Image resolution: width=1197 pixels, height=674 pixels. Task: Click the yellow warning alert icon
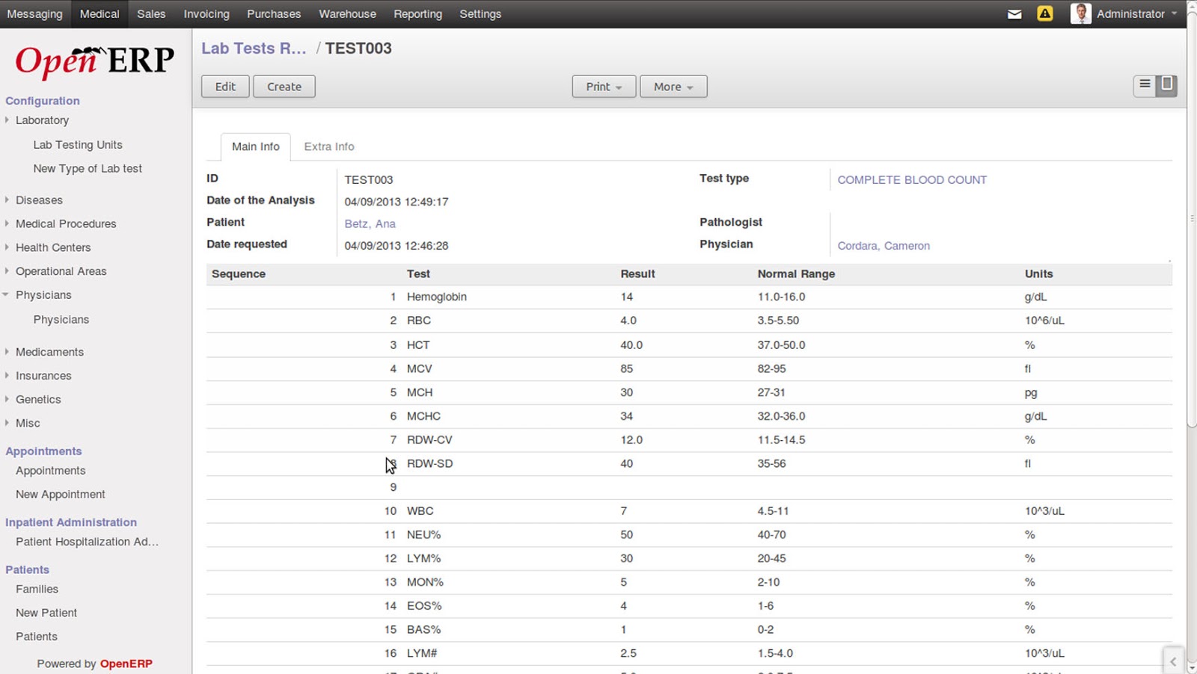1044,13
